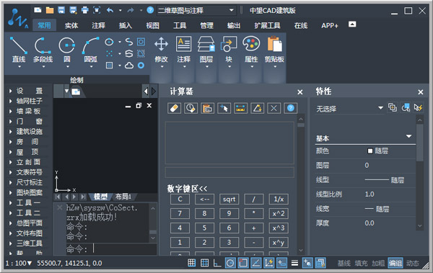Click the sqrt calculator button
This screenshot has height=273, width=433.
coord(229,199)
